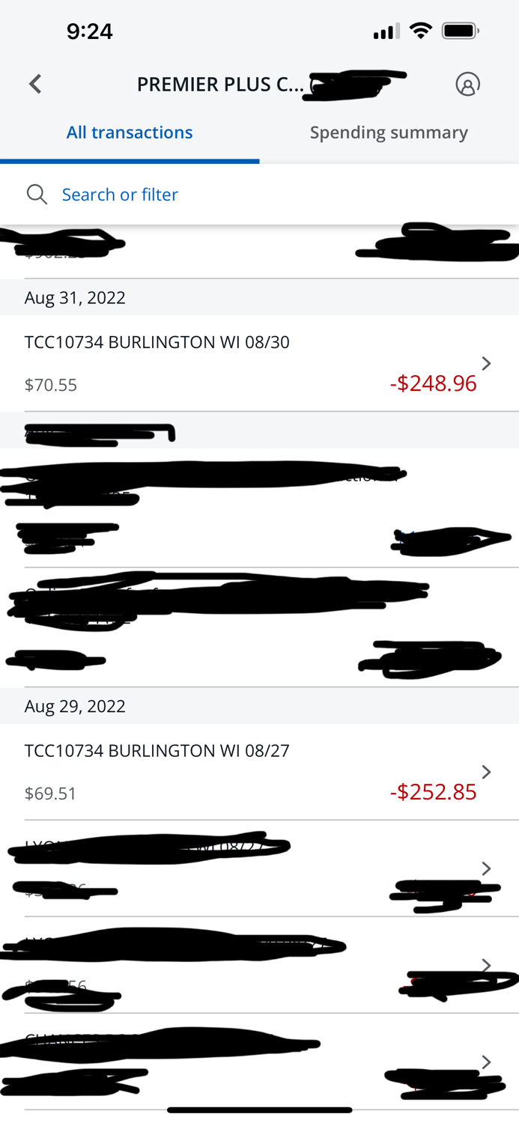The width and height of the screenshot is (519, 1123).
Task: Tap the back arrow icon
Action: pos(35,84)
